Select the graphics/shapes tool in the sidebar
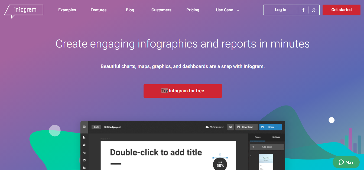Image resolution: width=364 pixels, height=170 pixels. [x=84, y=167]
